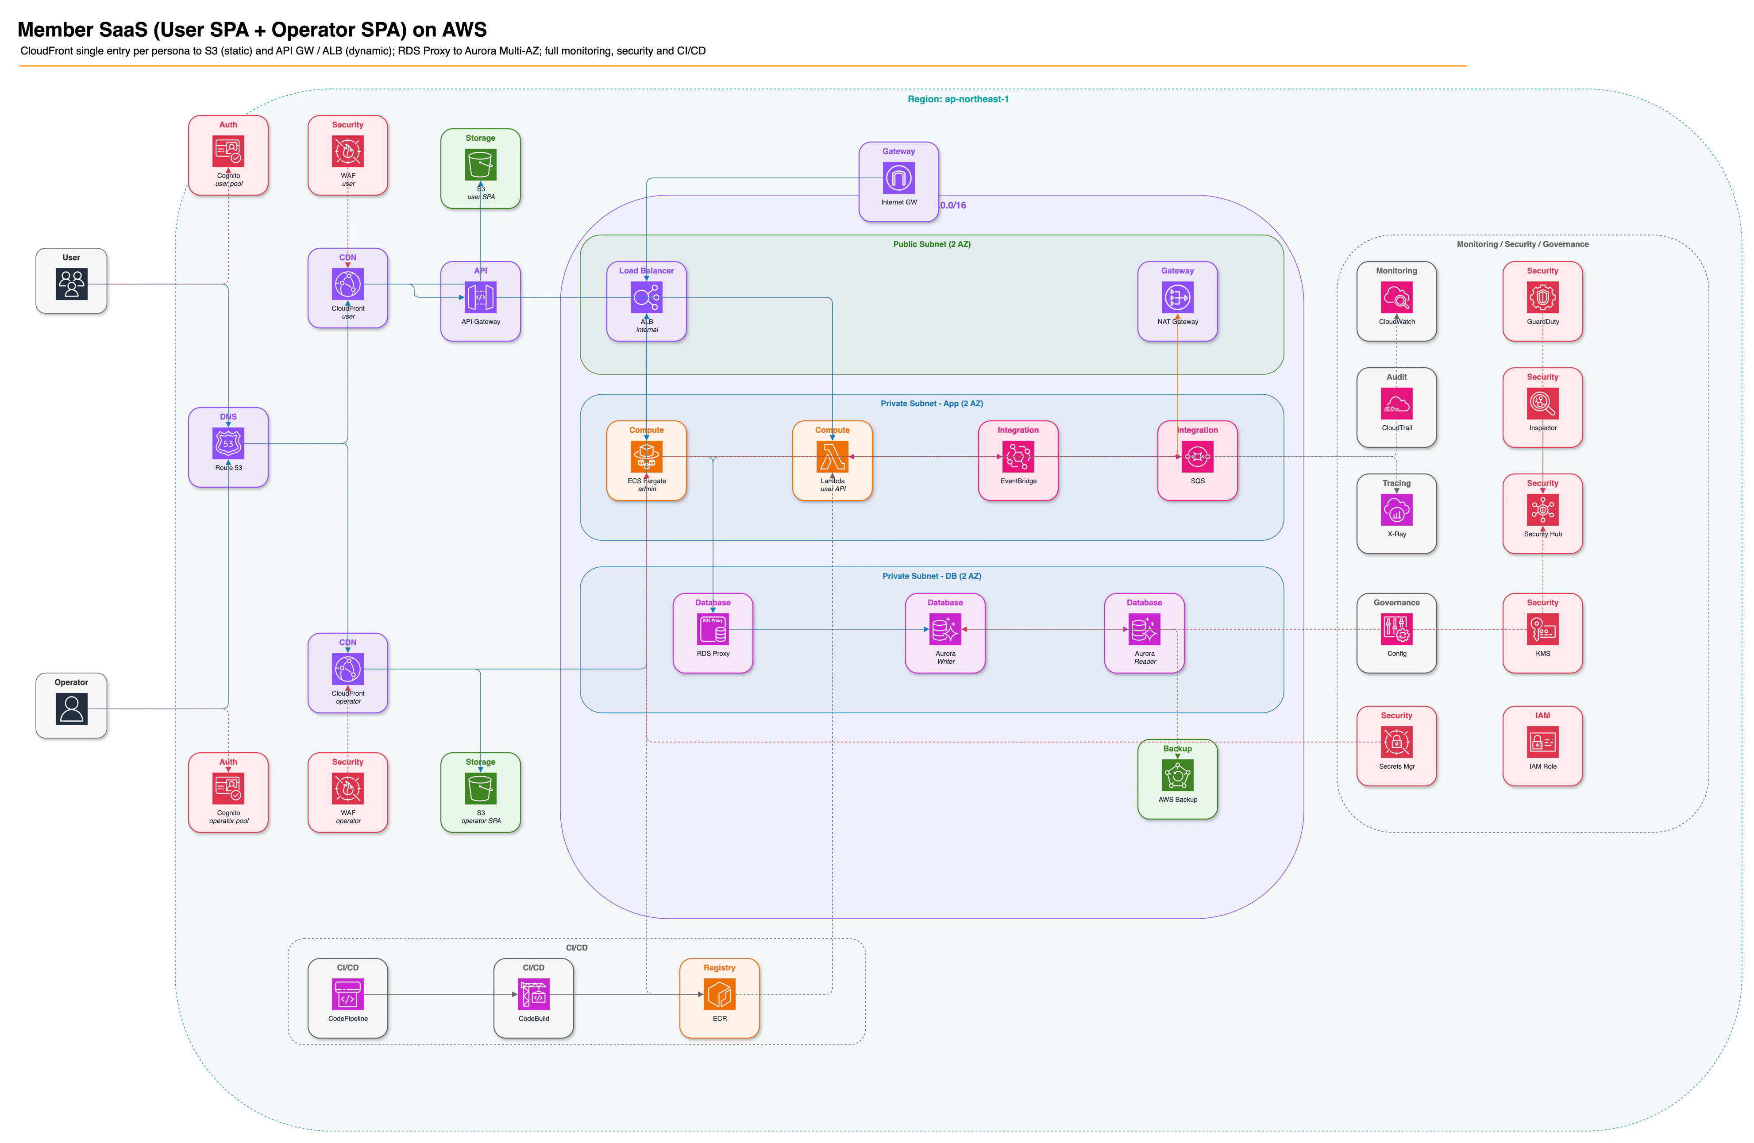Click the Cognito user pool icon
1754x1143 pixels.
click(228, 151)
